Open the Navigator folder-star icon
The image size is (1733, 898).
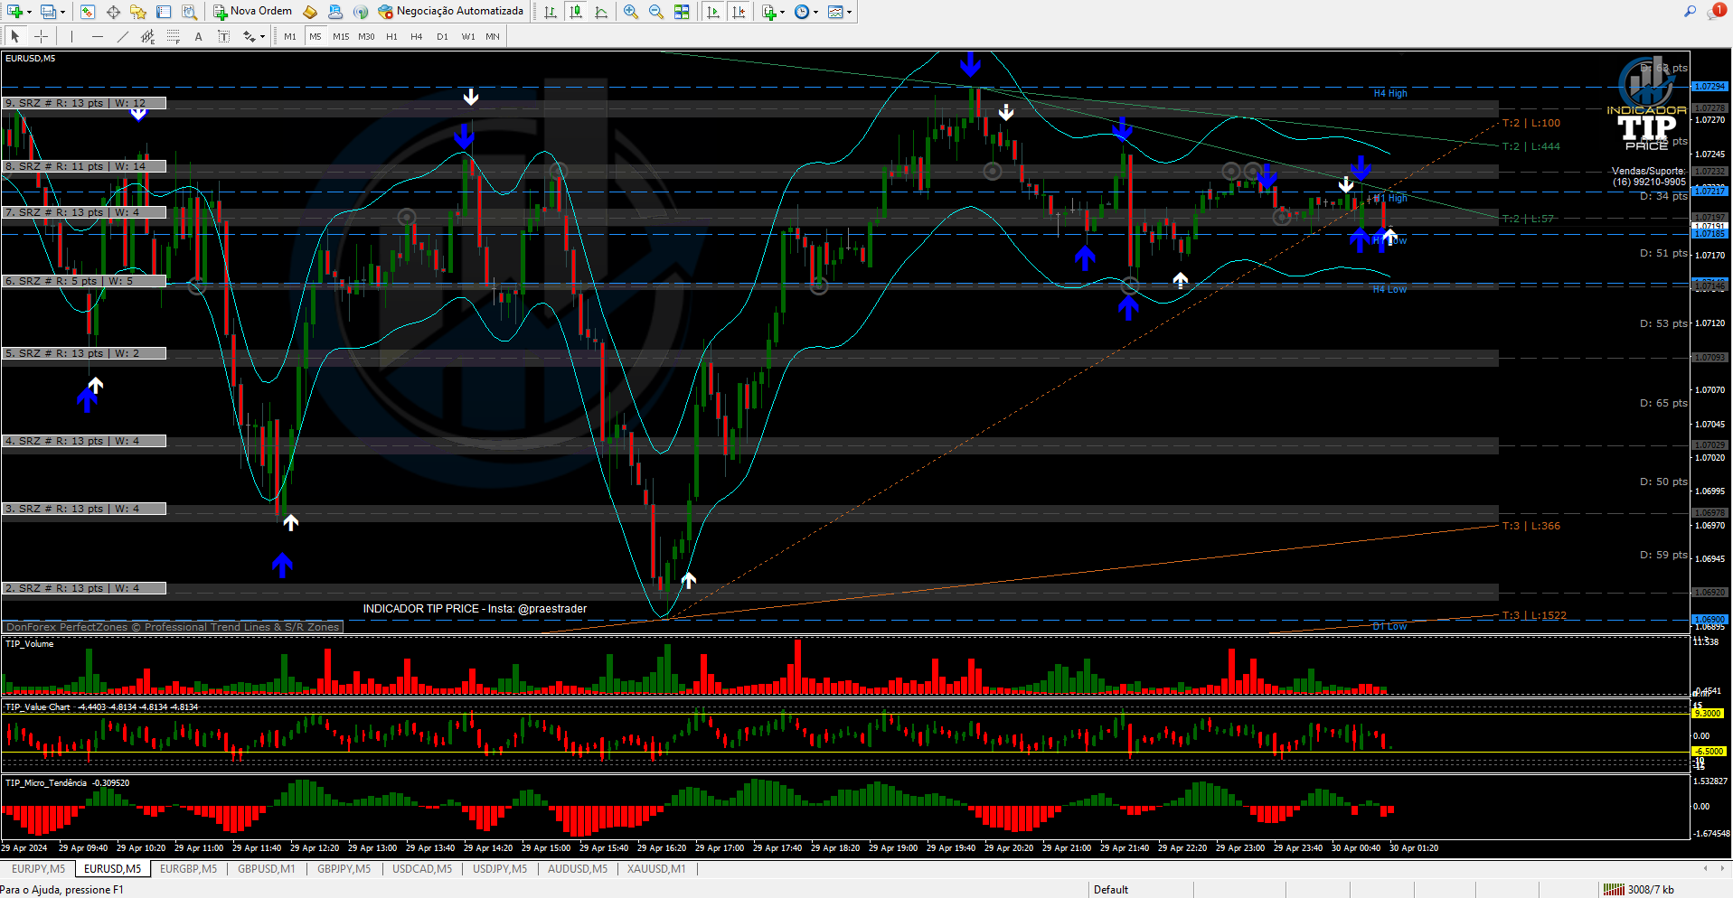click(x=138, y=12)
